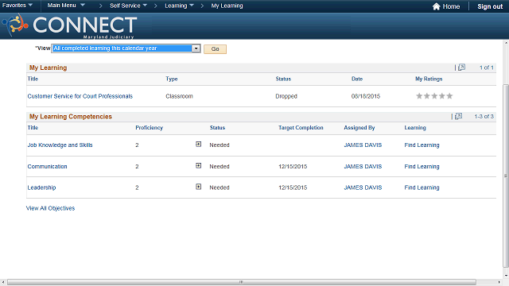Sort My Learning by Type column

[x=172, y=79]
